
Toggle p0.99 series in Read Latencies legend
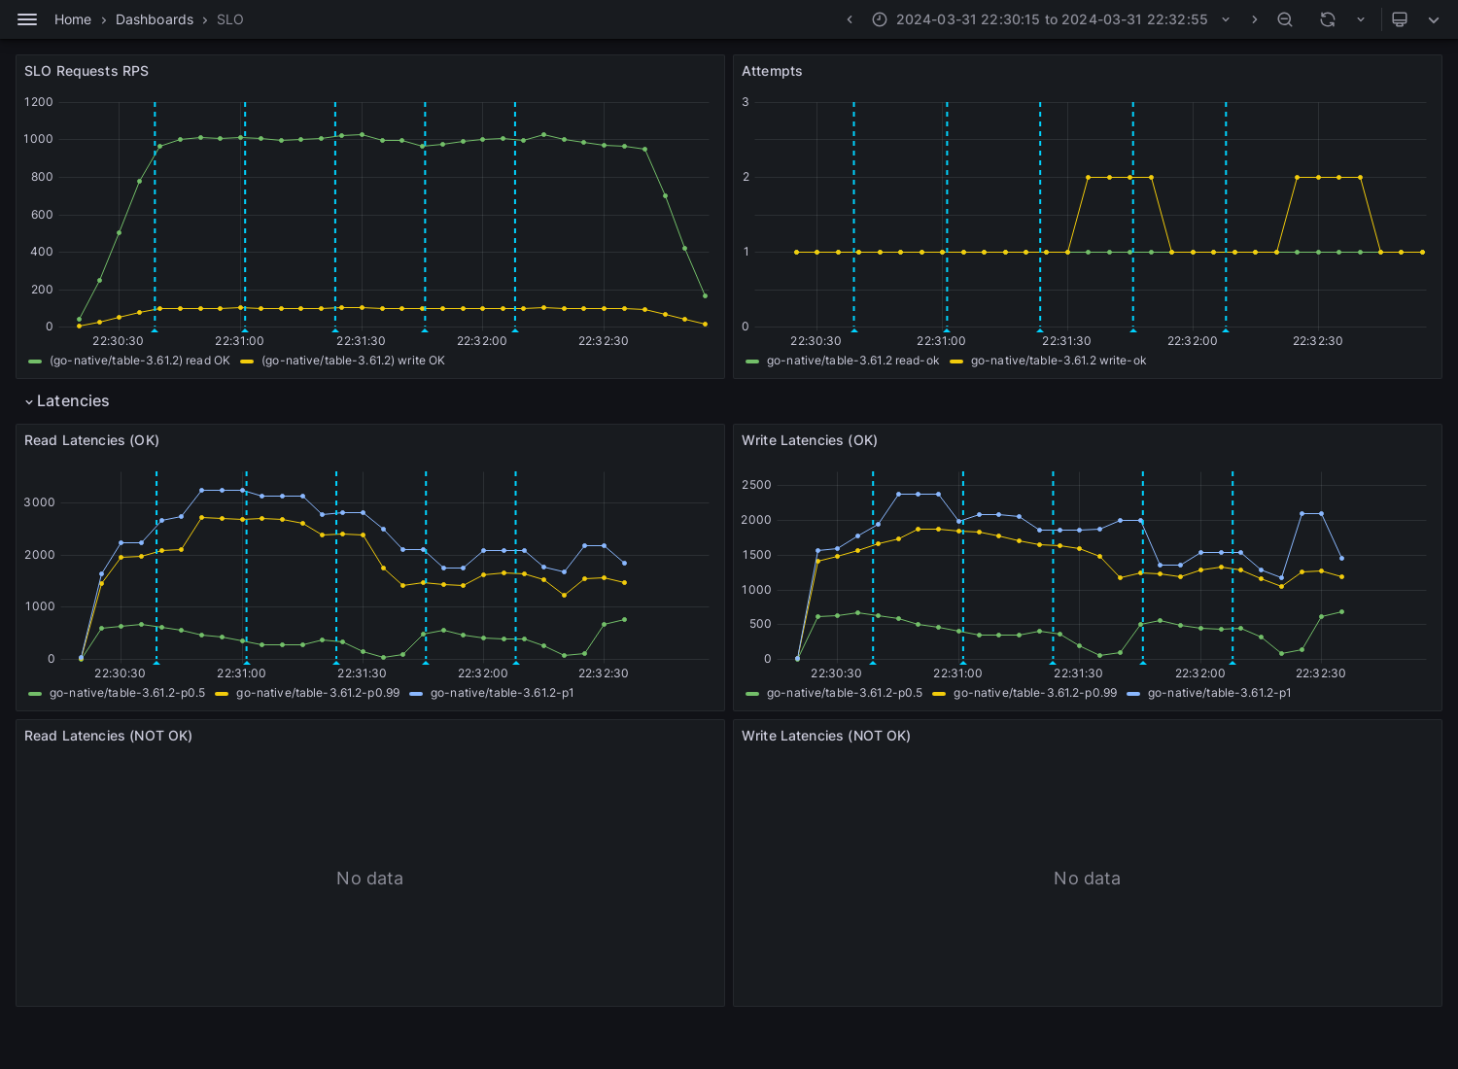pyautogui.click(x=318, y=693)
